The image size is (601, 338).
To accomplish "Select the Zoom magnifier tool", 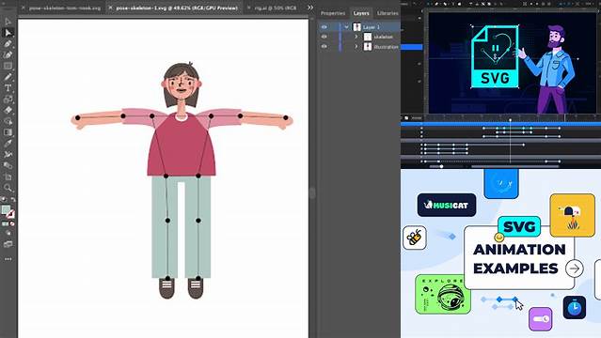I will (x=8, y=188).
